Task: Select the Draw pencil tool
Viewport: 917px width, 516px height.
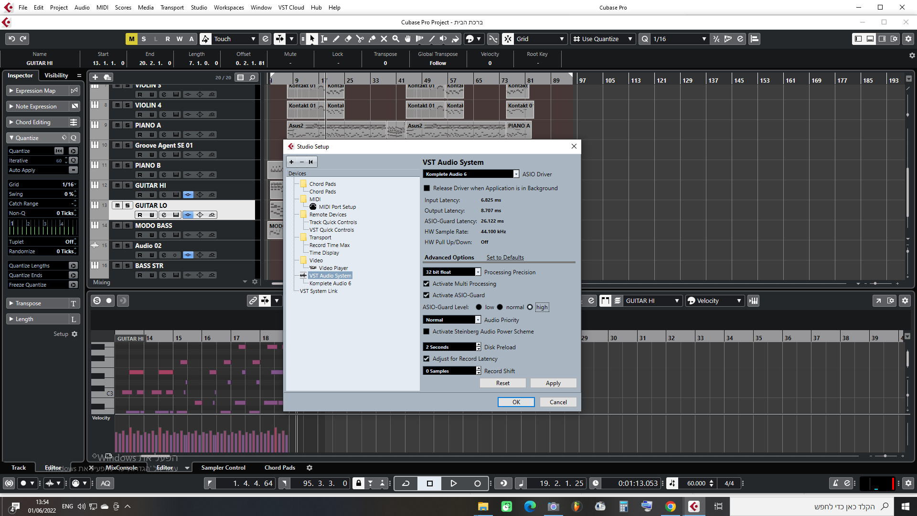Action: pos(336,39)
